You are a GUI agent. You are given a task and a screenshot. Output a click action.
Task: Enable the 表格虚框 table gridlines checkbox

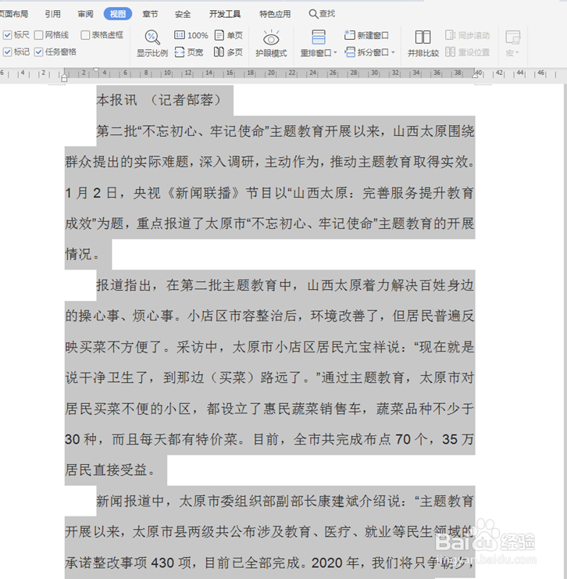[x=85, y=35]
